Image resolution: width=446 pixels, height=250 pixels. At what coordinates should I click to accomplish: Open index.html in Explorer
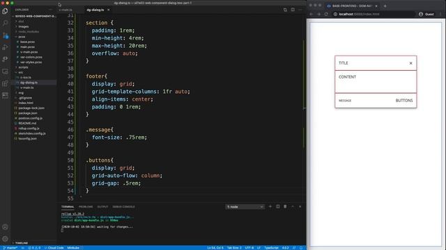coord(26,103)
